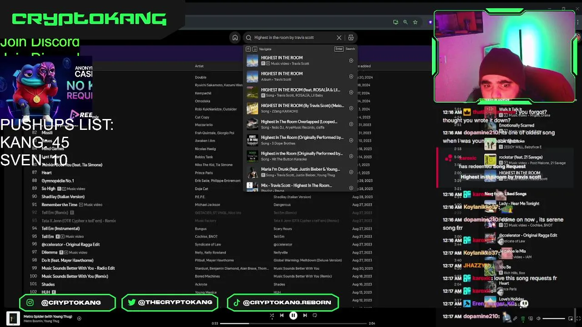Pause the current song
This screenshot has height=327, width=582.
pyautogui.click(x=293, y=315)
